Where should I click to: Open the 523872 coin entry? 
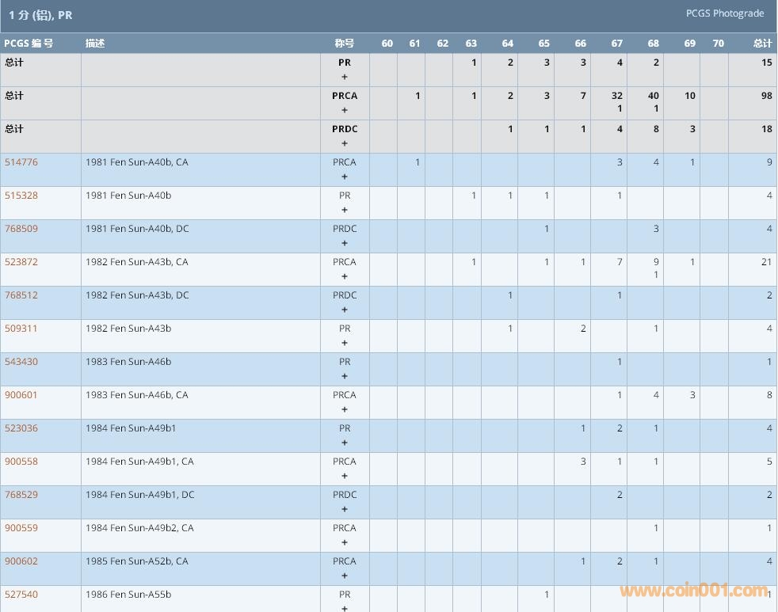21,262
